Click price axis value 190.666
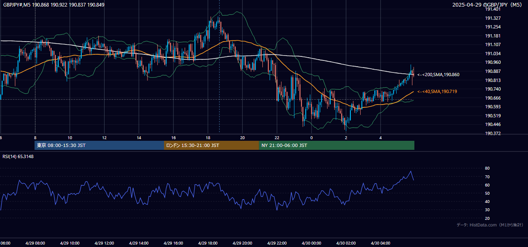The width and height of the screenshot is (528, 247). tap(493, 98)
